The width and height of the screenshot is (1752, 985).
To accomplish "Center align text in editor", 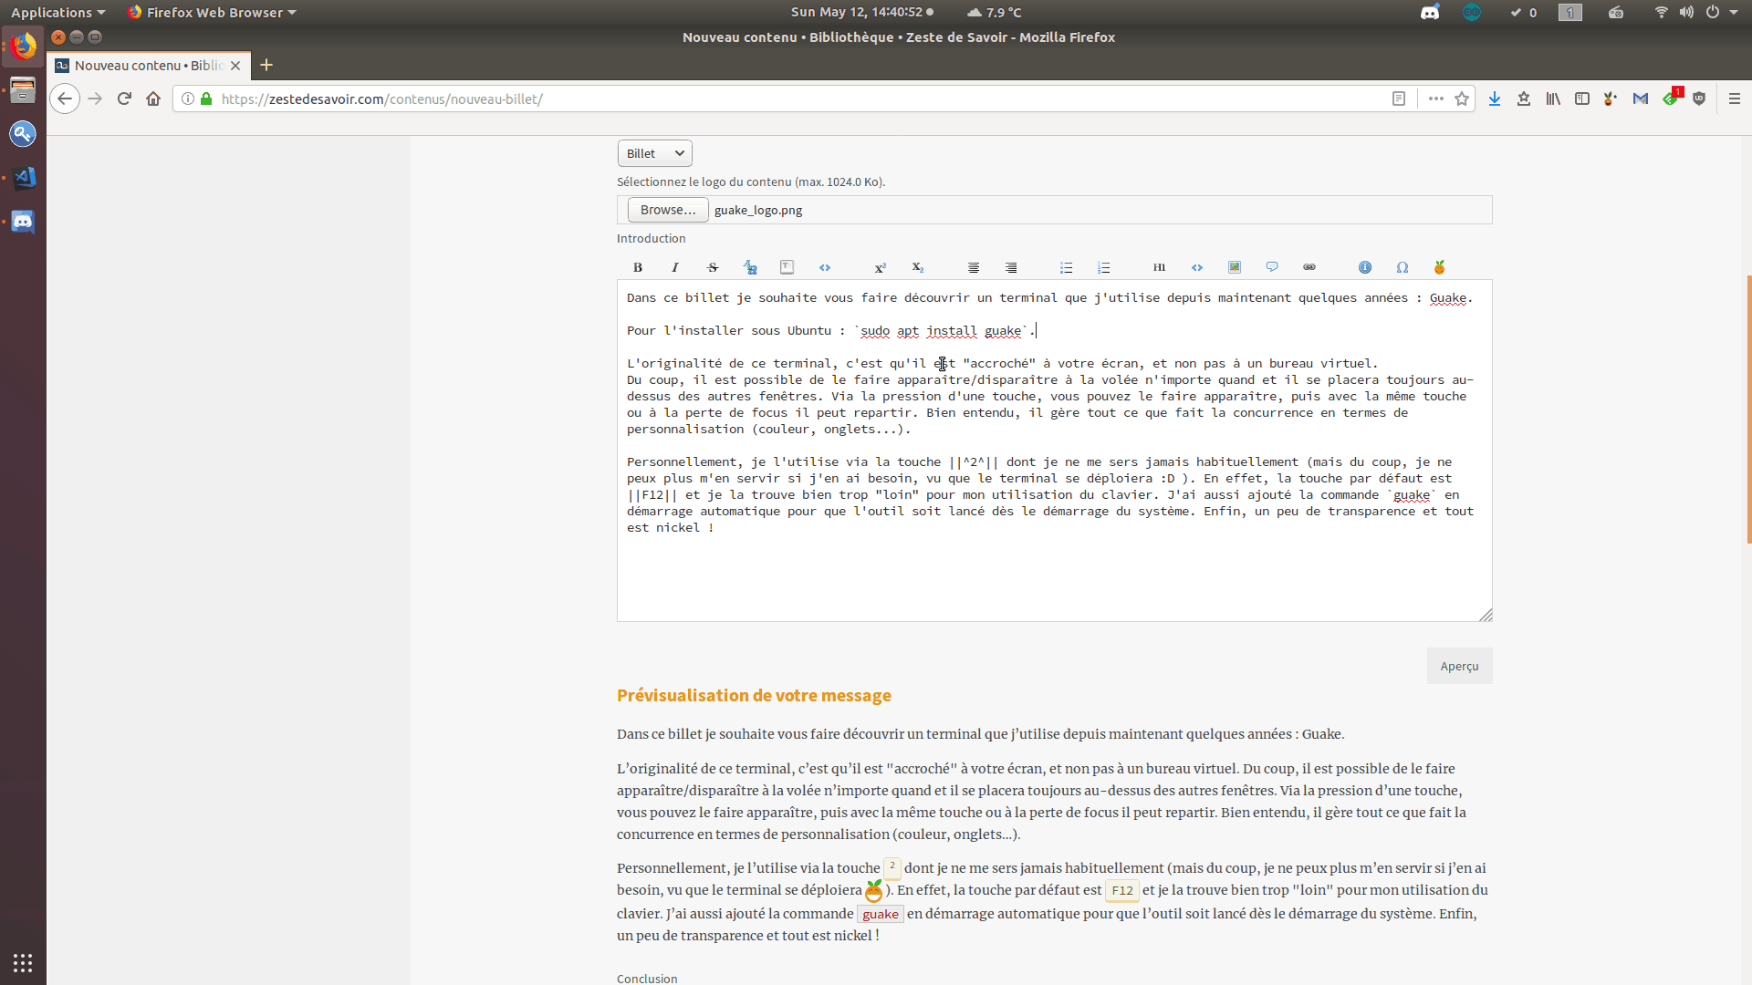I will point(974,267).
